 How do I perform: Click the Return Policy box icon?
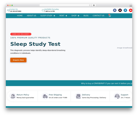(x=13, y=96)
